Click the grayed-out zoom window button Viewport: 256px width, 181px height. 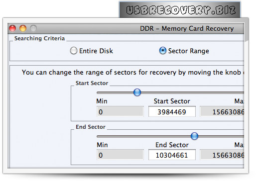click(33, 28)
